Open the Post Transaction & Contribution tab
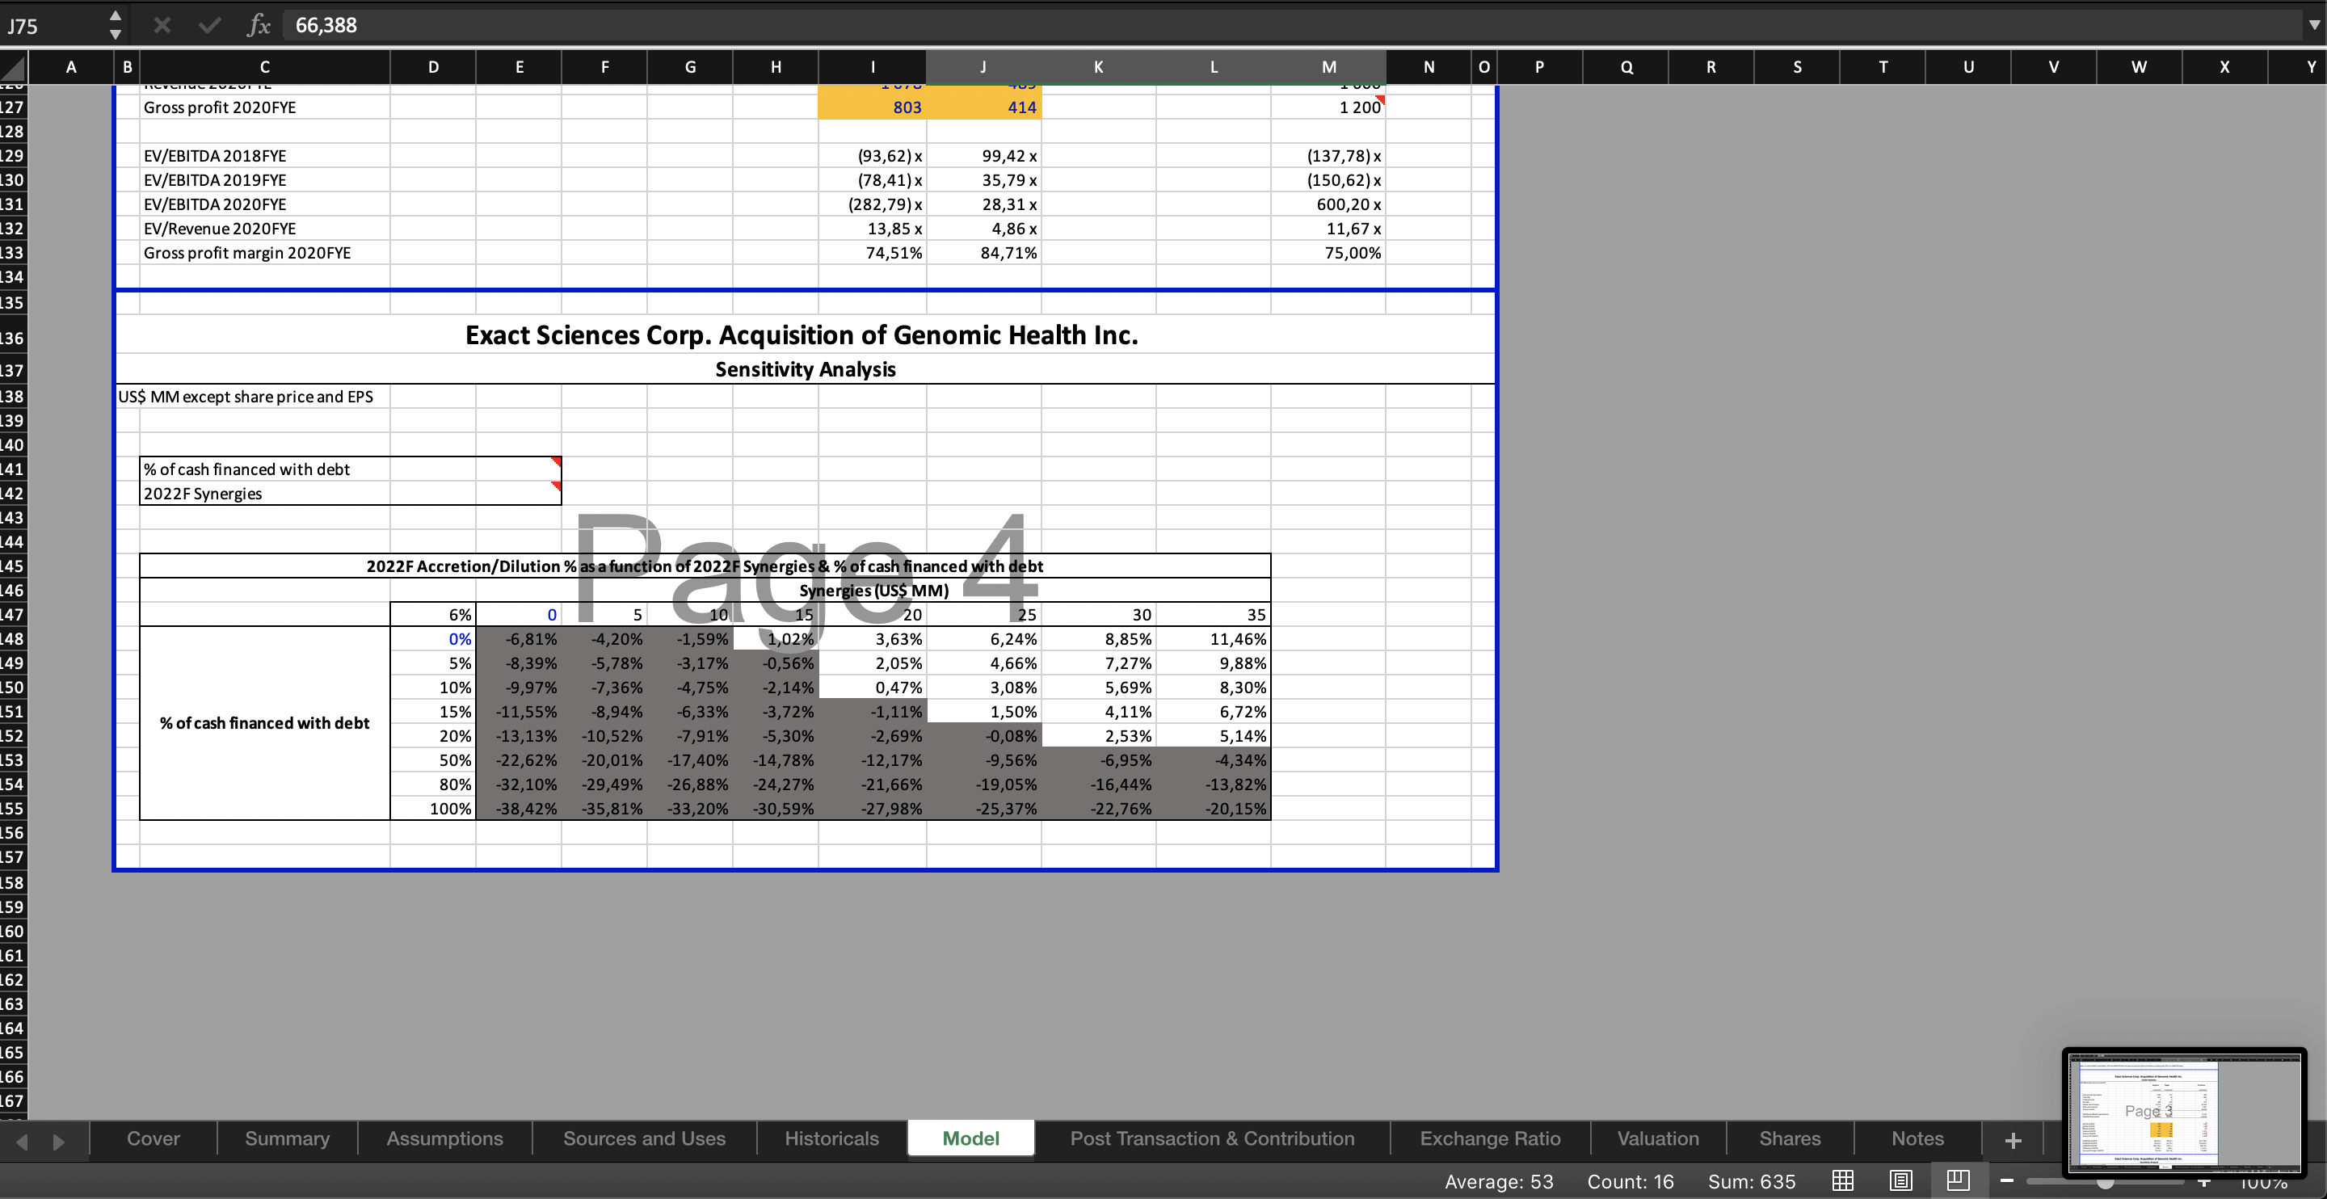The height and width of the screenshot is (1199, 2327). tap(1212, 1138)
